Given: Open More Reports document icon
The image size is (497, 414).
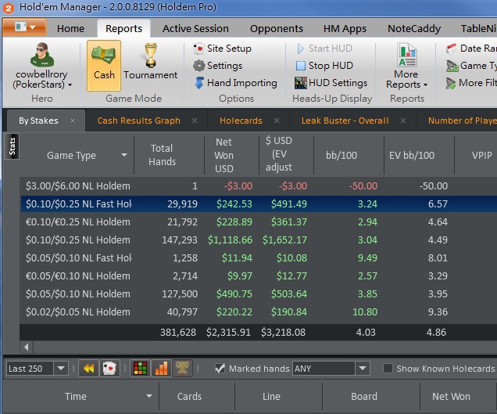Looking at the screenshot, I should [x=406, y=55].
